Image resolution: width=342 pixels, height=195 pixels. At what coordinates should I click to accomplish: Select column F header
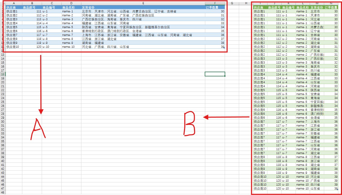pyautogui.click(x=215, y=3)
